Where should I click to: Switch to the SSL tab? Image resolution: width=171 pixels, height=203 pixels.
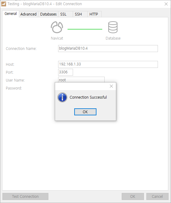click(65, 14)
